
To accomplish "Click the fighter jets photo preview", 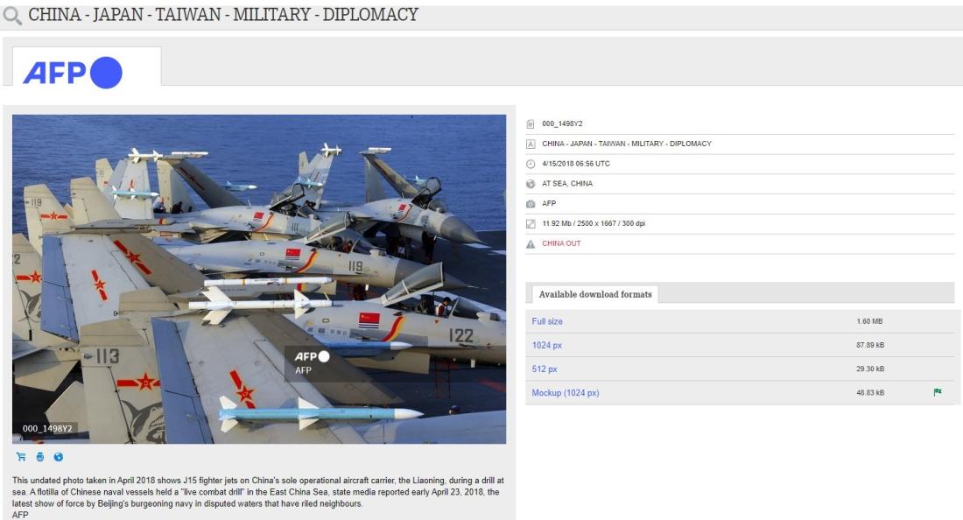I will pyautogui.click(x=259, y=278).
